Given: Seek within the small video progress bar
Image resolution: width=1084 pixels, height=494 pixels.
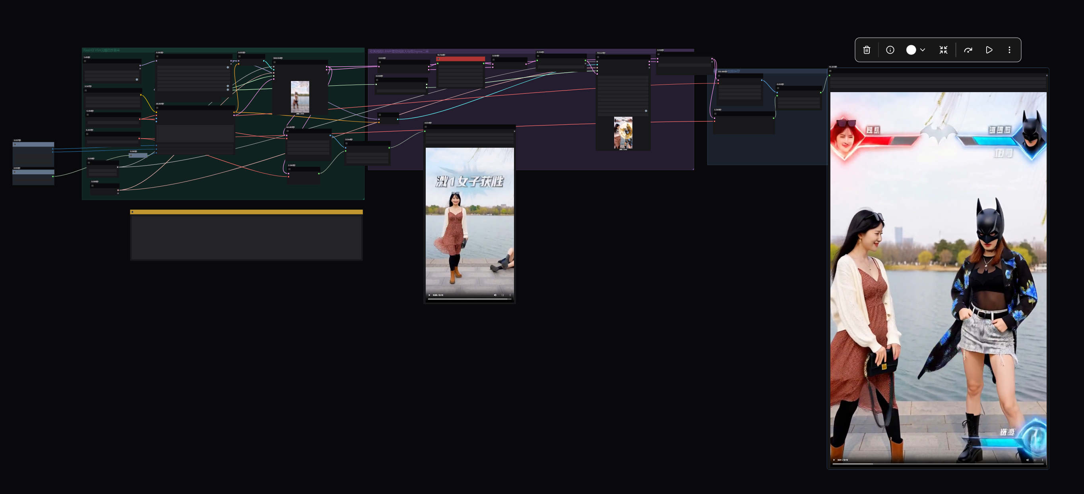Looking at the screenshot, I should (x=469, y=299).
